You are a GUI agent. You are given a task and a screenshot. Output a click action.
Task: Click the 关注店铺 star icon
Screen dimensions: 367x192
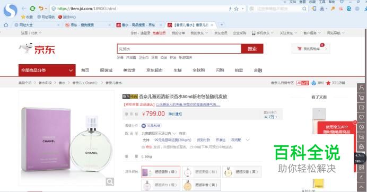coord(328,83)
